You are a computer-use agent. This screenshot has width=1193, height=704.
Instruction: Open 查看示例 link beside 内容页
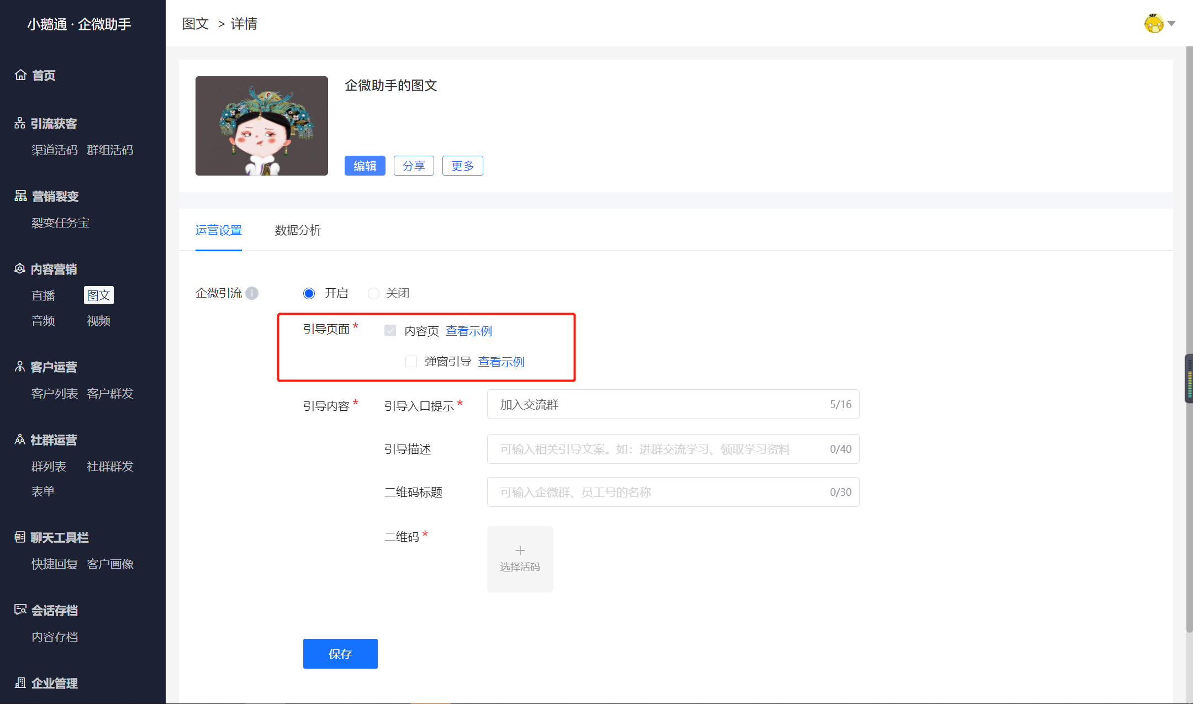469,331
